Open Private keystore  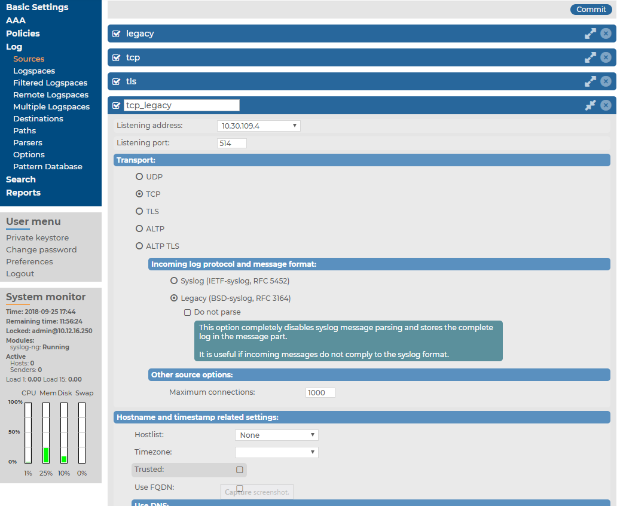(x=38, y=238)
